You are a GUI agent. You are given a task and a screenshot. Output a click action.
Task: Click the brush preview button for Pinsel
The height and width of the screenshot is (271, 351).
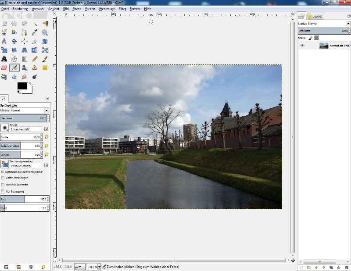click(4, 128)
